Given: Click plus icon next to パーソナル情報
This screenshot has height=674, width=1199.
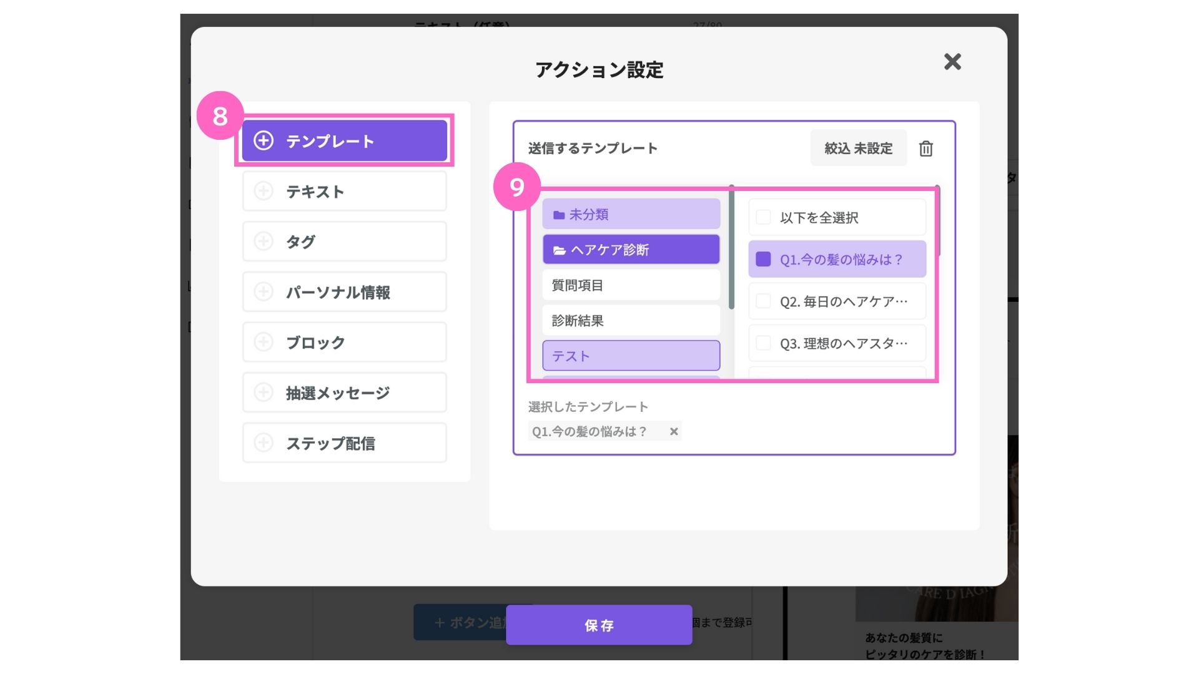Looking at the screenshot, I should pyautogui.click(x=264, y=291).
